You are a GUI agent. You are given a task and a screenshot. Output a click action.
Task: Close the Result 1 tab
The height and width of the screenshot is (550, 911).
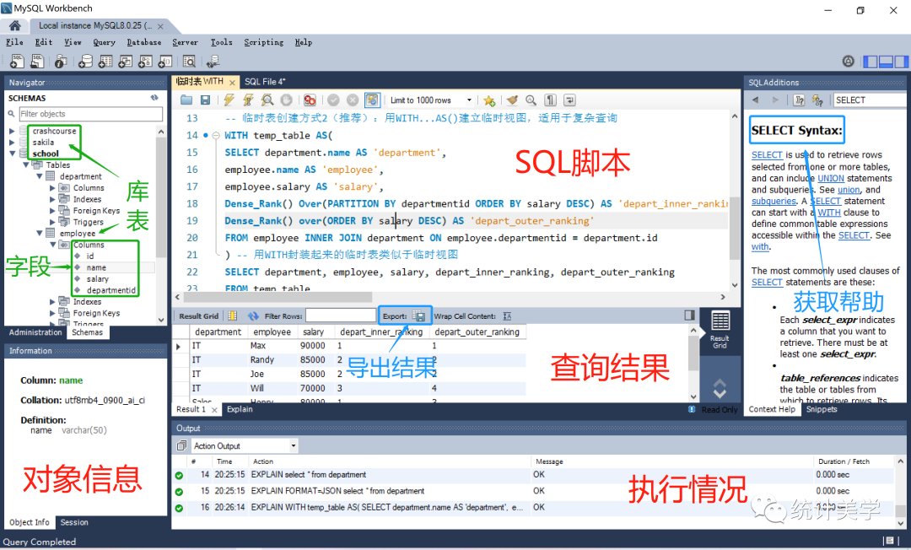[214, 410]
